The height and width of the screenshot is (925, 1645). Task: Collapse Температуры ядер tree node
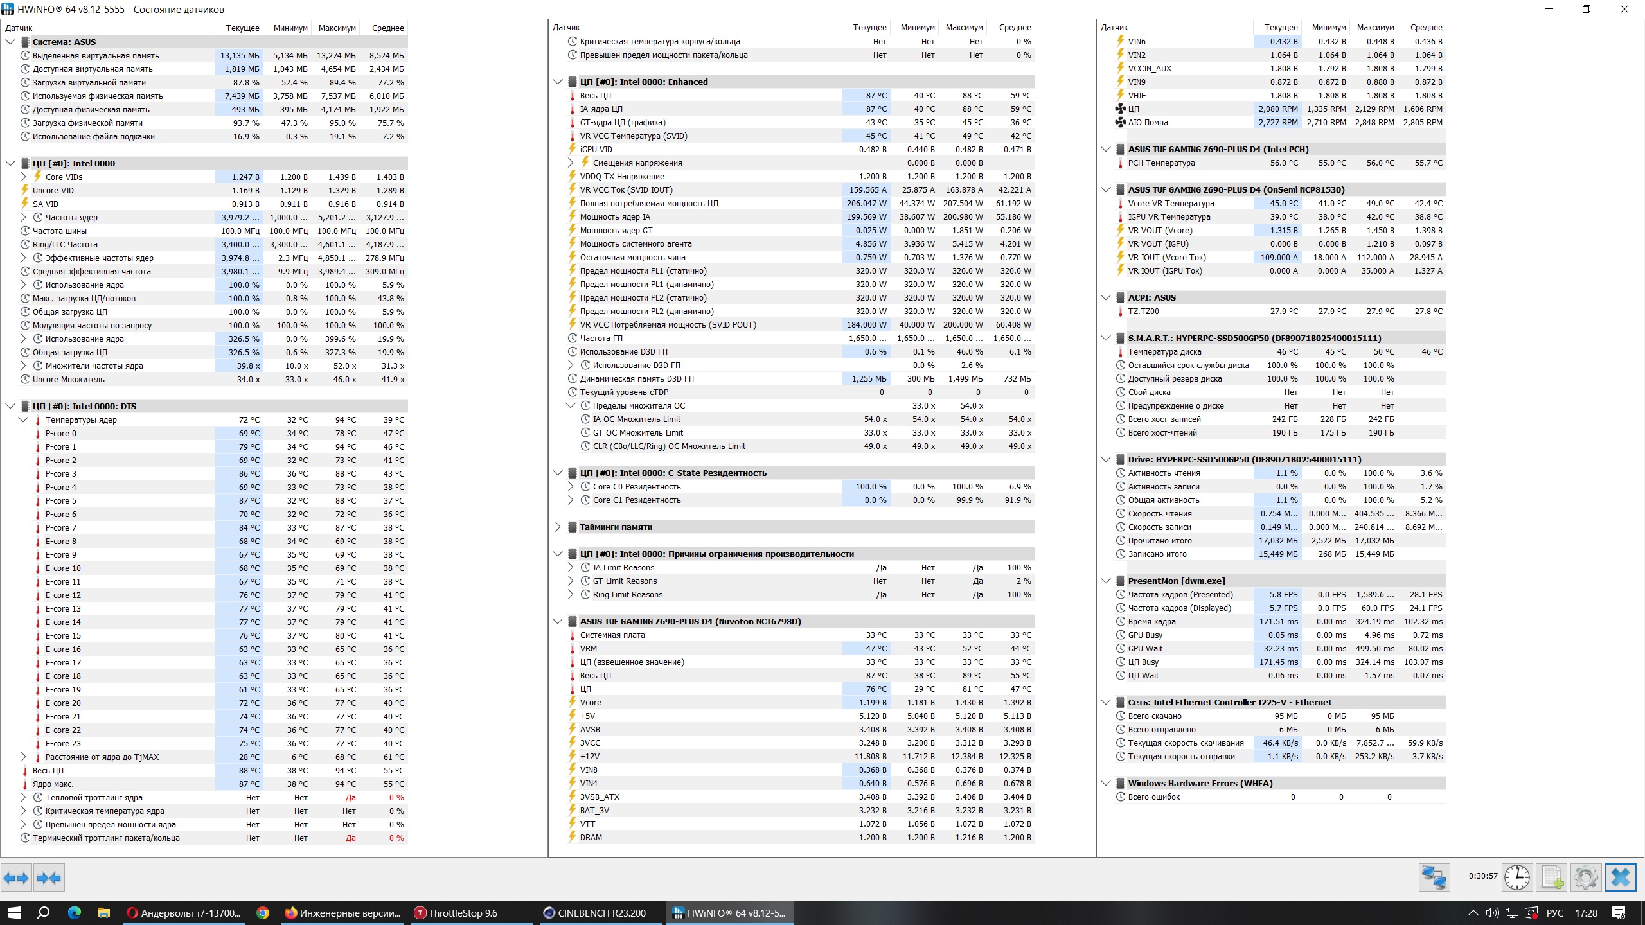coord(23,419)
